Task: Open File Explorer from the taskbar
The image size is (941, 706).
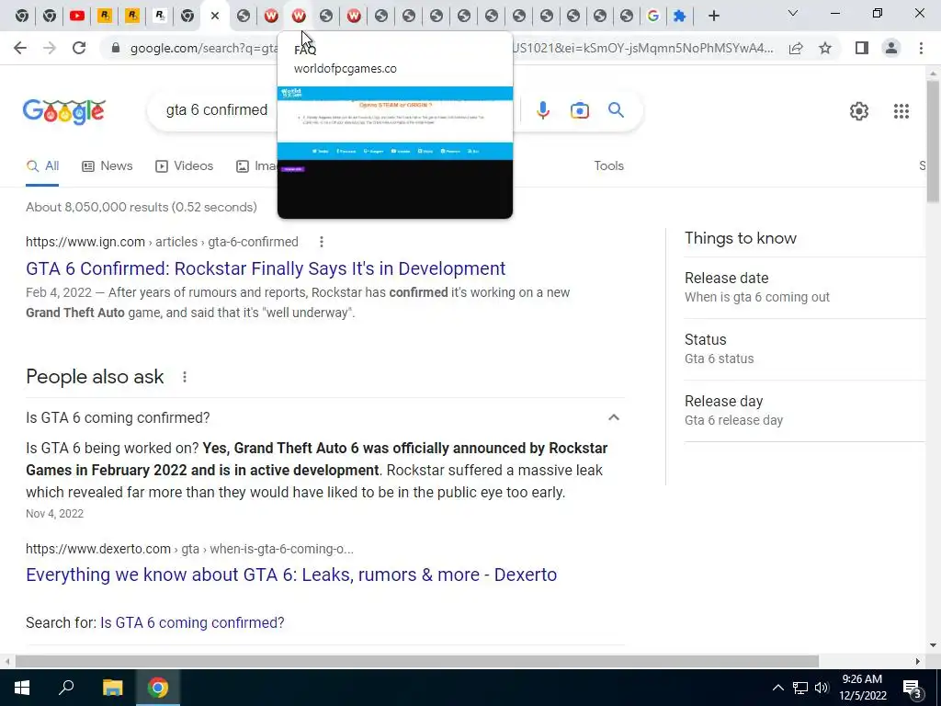Action: 112,688
